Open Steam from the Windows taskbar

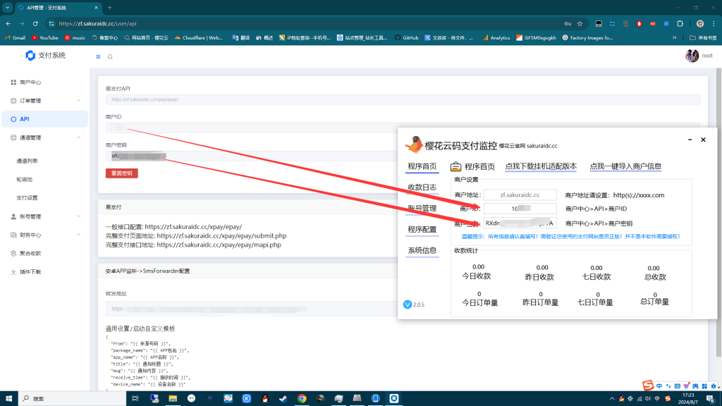(283, 398)
